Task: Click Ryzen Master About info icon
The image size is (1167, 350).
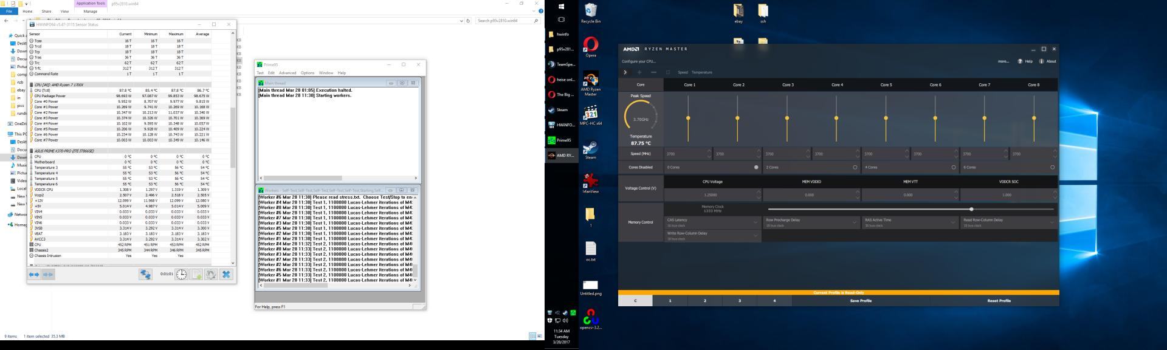Action: (x=1041, y=61)
